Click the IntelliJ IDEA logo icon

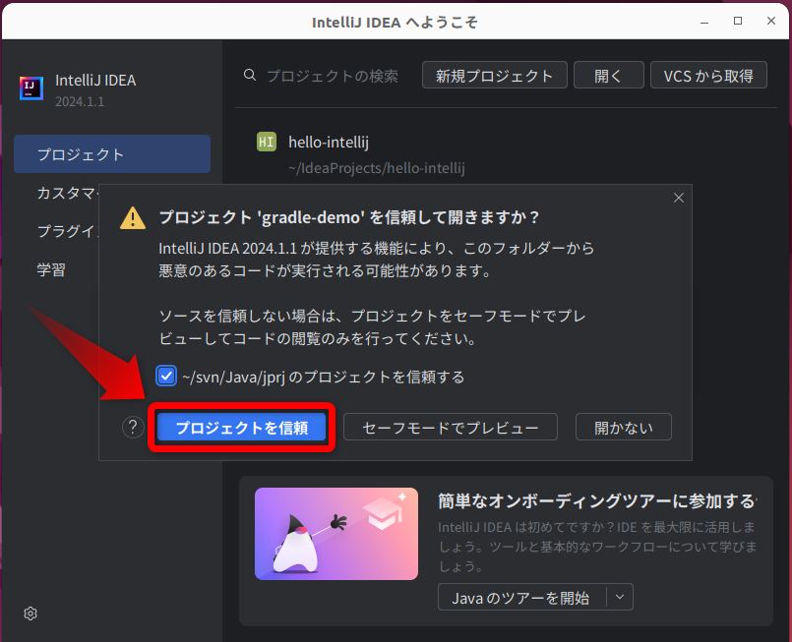coord(31,88)
